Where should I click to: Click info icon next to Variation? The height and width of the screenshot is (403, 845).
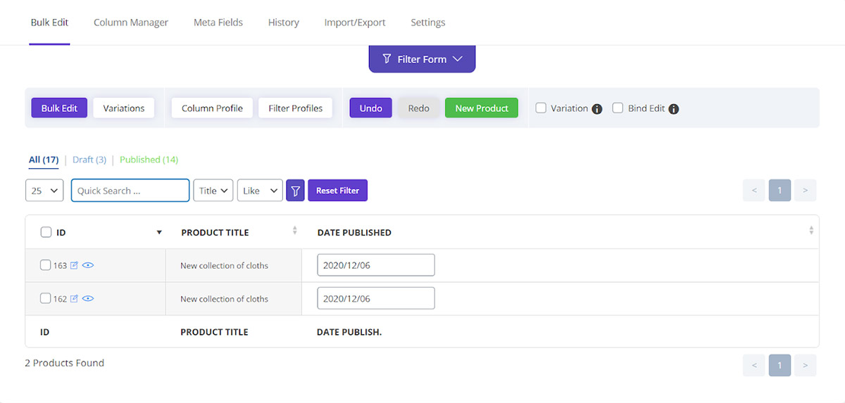point(597,109)
